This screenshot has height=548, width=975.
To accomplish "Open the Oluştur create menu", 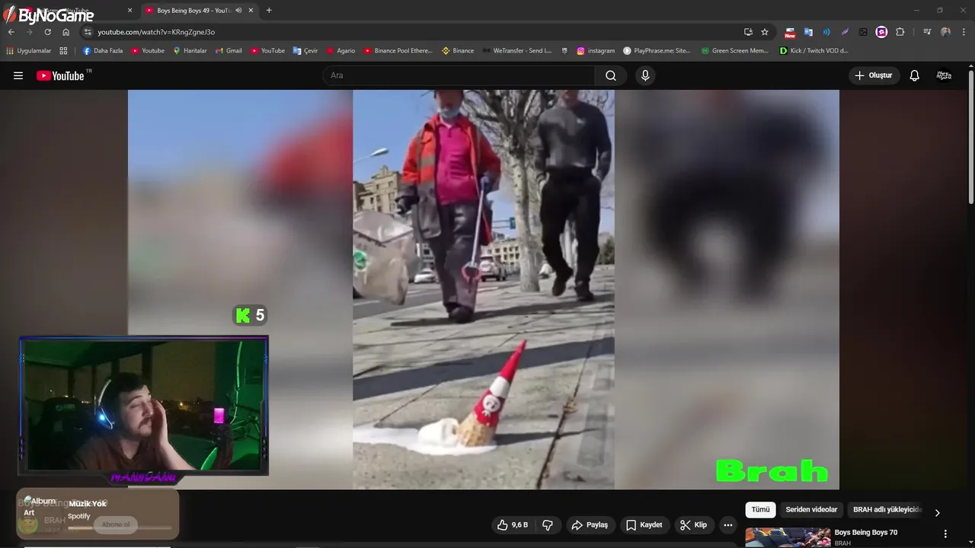I will click(x=874, y=75).
